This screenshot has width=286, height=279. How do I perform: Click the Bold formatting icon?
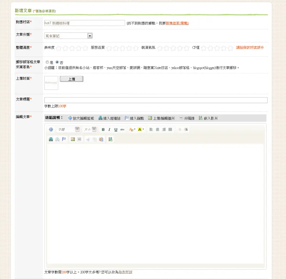coord(103,130)
